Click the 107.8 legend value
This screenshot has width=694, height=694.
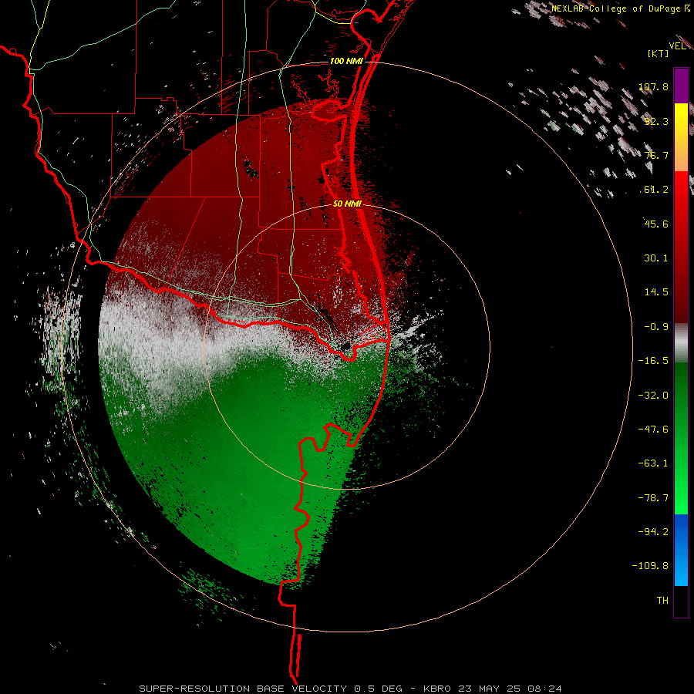pos(653,86)
